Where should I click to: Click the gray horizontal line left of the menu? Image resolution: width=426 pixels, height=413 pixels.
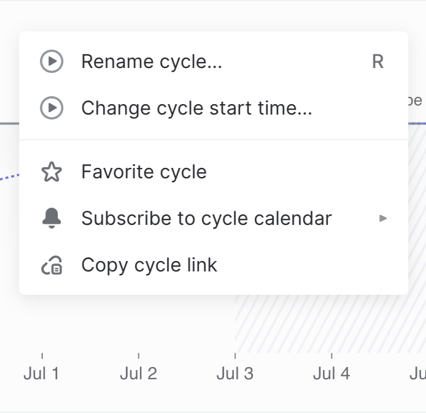pos(9,123)
